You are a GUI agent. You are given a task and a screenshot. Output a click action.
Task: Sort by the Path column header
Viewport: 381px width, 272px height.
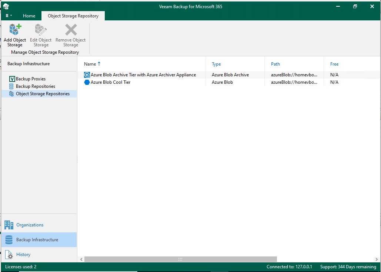(275, 64)
